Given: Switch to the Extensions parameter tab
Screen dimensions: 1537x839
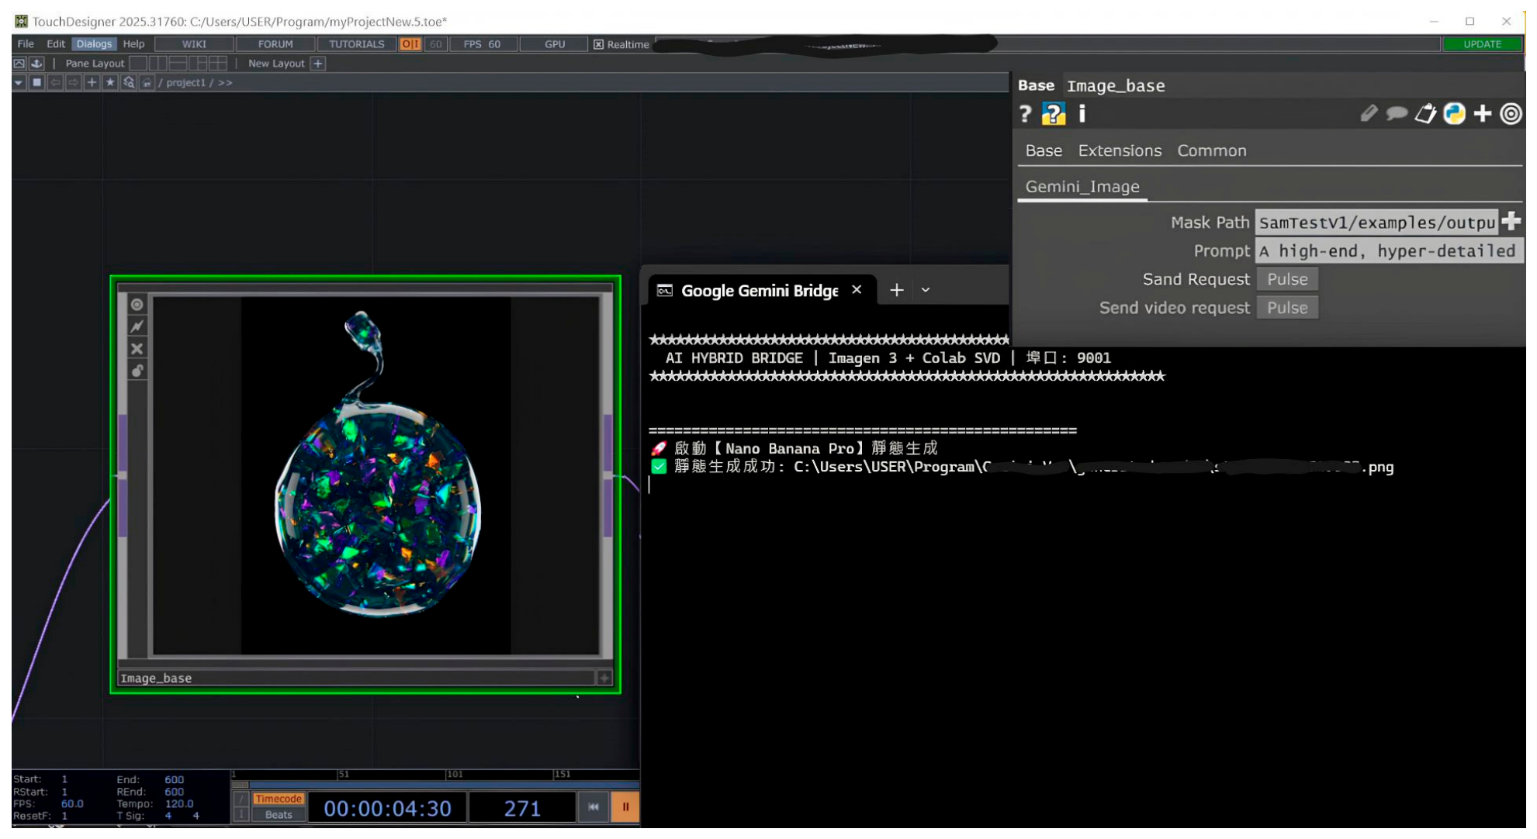Looking at the screenshot, I should [x=1120, y=151].
